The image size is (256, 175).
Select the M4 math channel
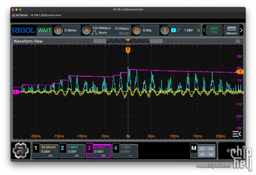211,154
